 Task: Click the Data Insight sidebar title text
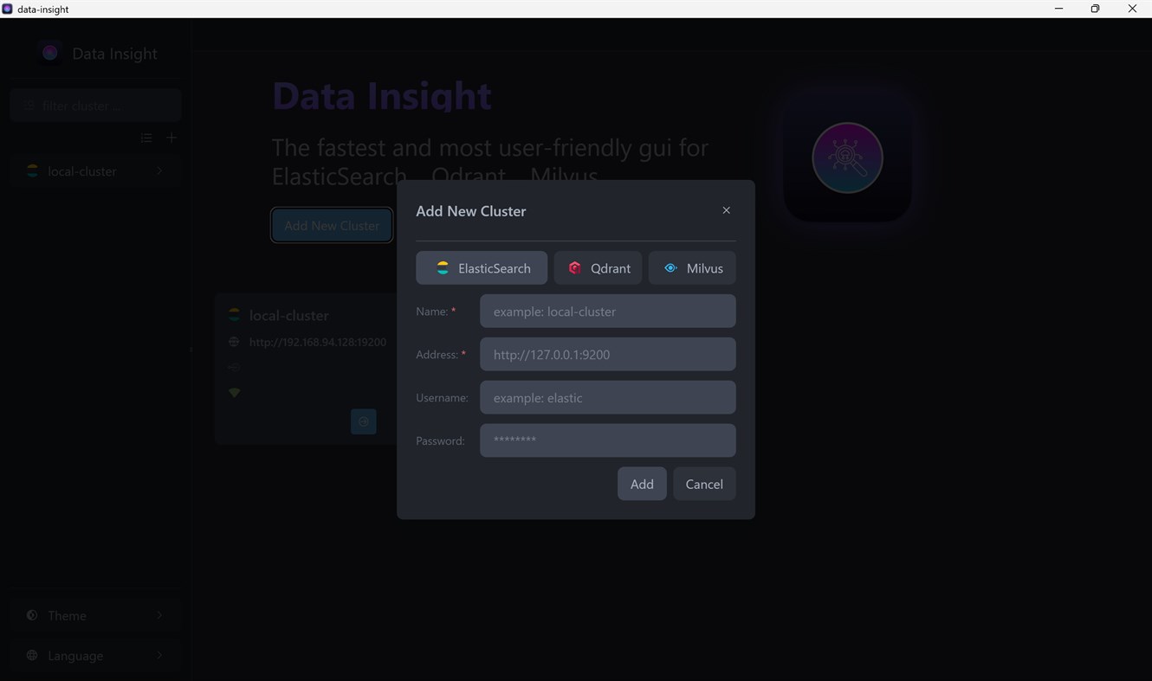[x=114, y=54]
